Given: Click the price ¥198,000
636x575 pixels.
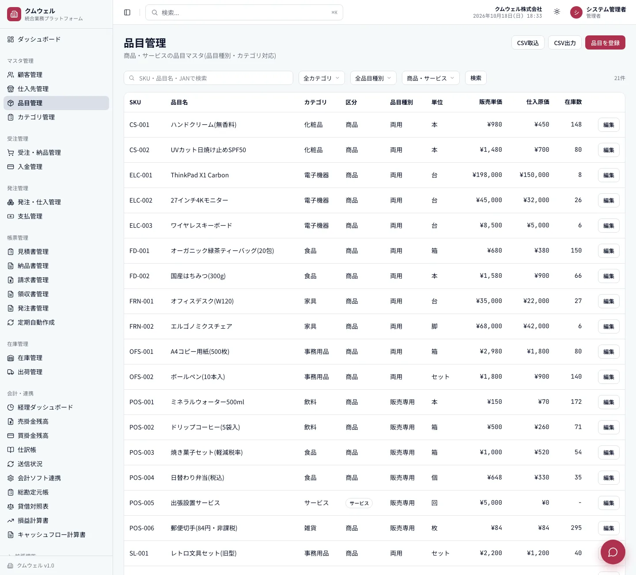Looking at the screenshot, I should point(487,175).
